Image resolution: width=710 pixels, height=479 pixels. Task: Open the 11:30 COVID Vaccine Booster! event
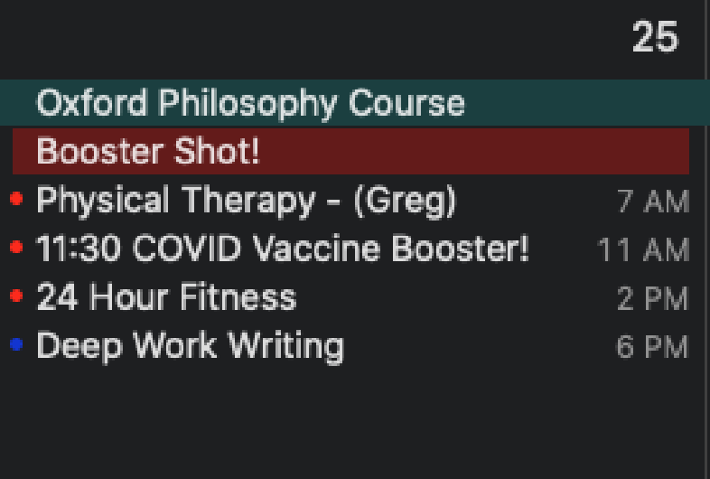pos(282,248)
